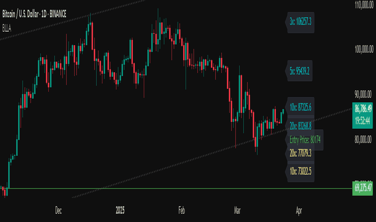
Task: Click the 3x: 106257.3 level label
Action: 301,22
